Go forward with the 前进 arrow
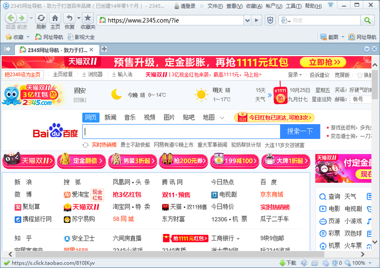Viewport: 380px width, 268px height. tap(22, 18)
